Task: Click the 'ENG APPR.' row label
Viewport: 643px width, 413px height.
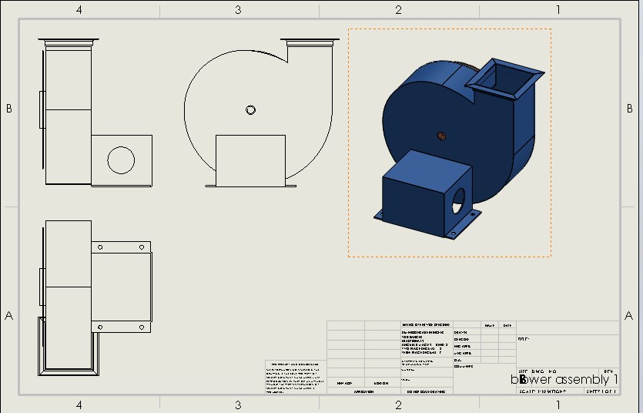Action: (463, 347)
